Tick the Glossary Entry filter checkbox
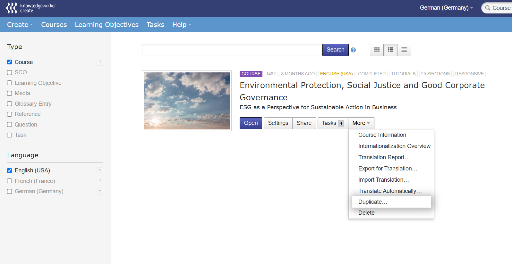The width and height of the screenshot is (512, 264). 10,104
